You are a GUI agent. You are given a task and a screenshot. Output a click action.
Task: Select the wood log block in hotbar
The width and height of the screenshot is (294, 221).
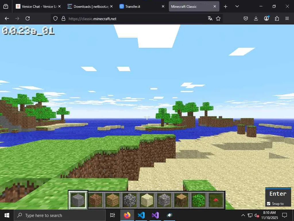coord(181,200)
